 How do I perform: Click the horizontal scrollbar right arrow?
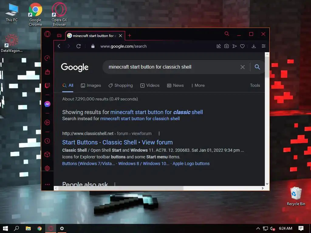click(263, 188)
